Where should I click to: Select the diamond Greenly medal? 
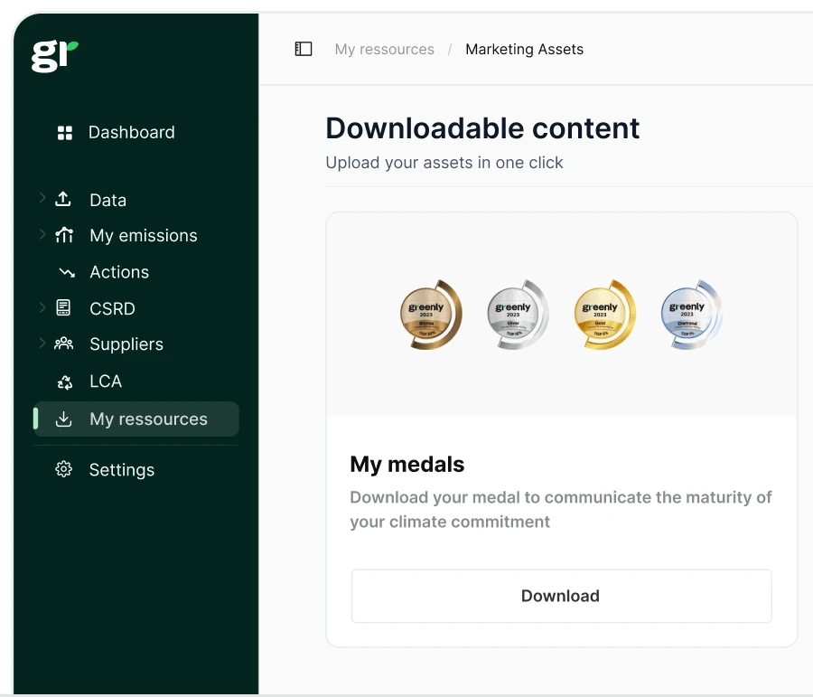point(692,315)
